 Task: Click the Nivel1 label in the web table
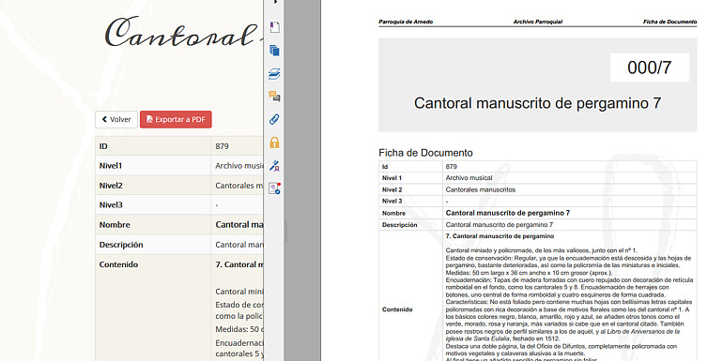111,166
